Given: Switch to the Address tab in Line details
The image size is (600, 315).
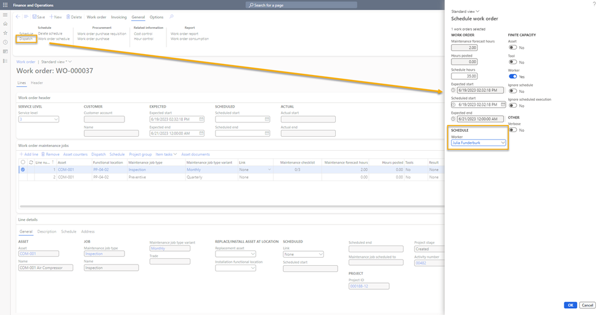Looking at the screenshot, I should tap(87, 232).
